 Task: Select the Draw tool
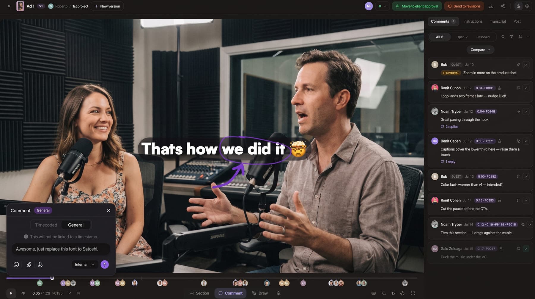(x=260, y=293)
